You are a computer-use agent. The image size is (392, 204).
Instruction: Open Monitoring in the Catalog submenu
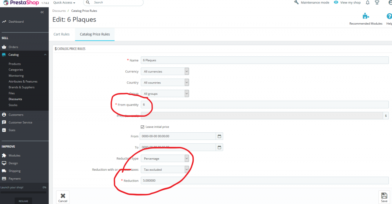click(16, 76)
